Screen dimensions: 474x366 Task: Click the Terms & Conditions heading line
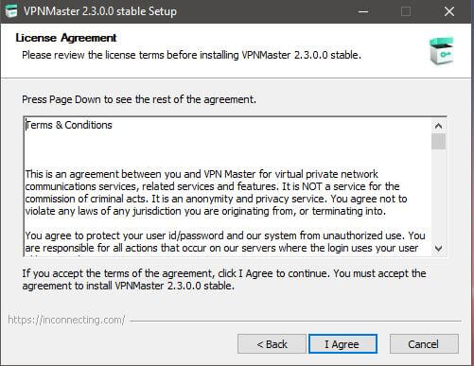coord(69,125)
